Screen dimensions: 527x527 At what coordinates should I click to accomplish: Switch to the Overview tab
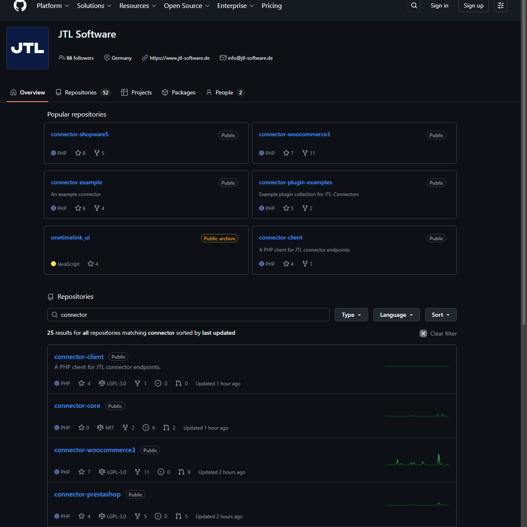[28, 92]
